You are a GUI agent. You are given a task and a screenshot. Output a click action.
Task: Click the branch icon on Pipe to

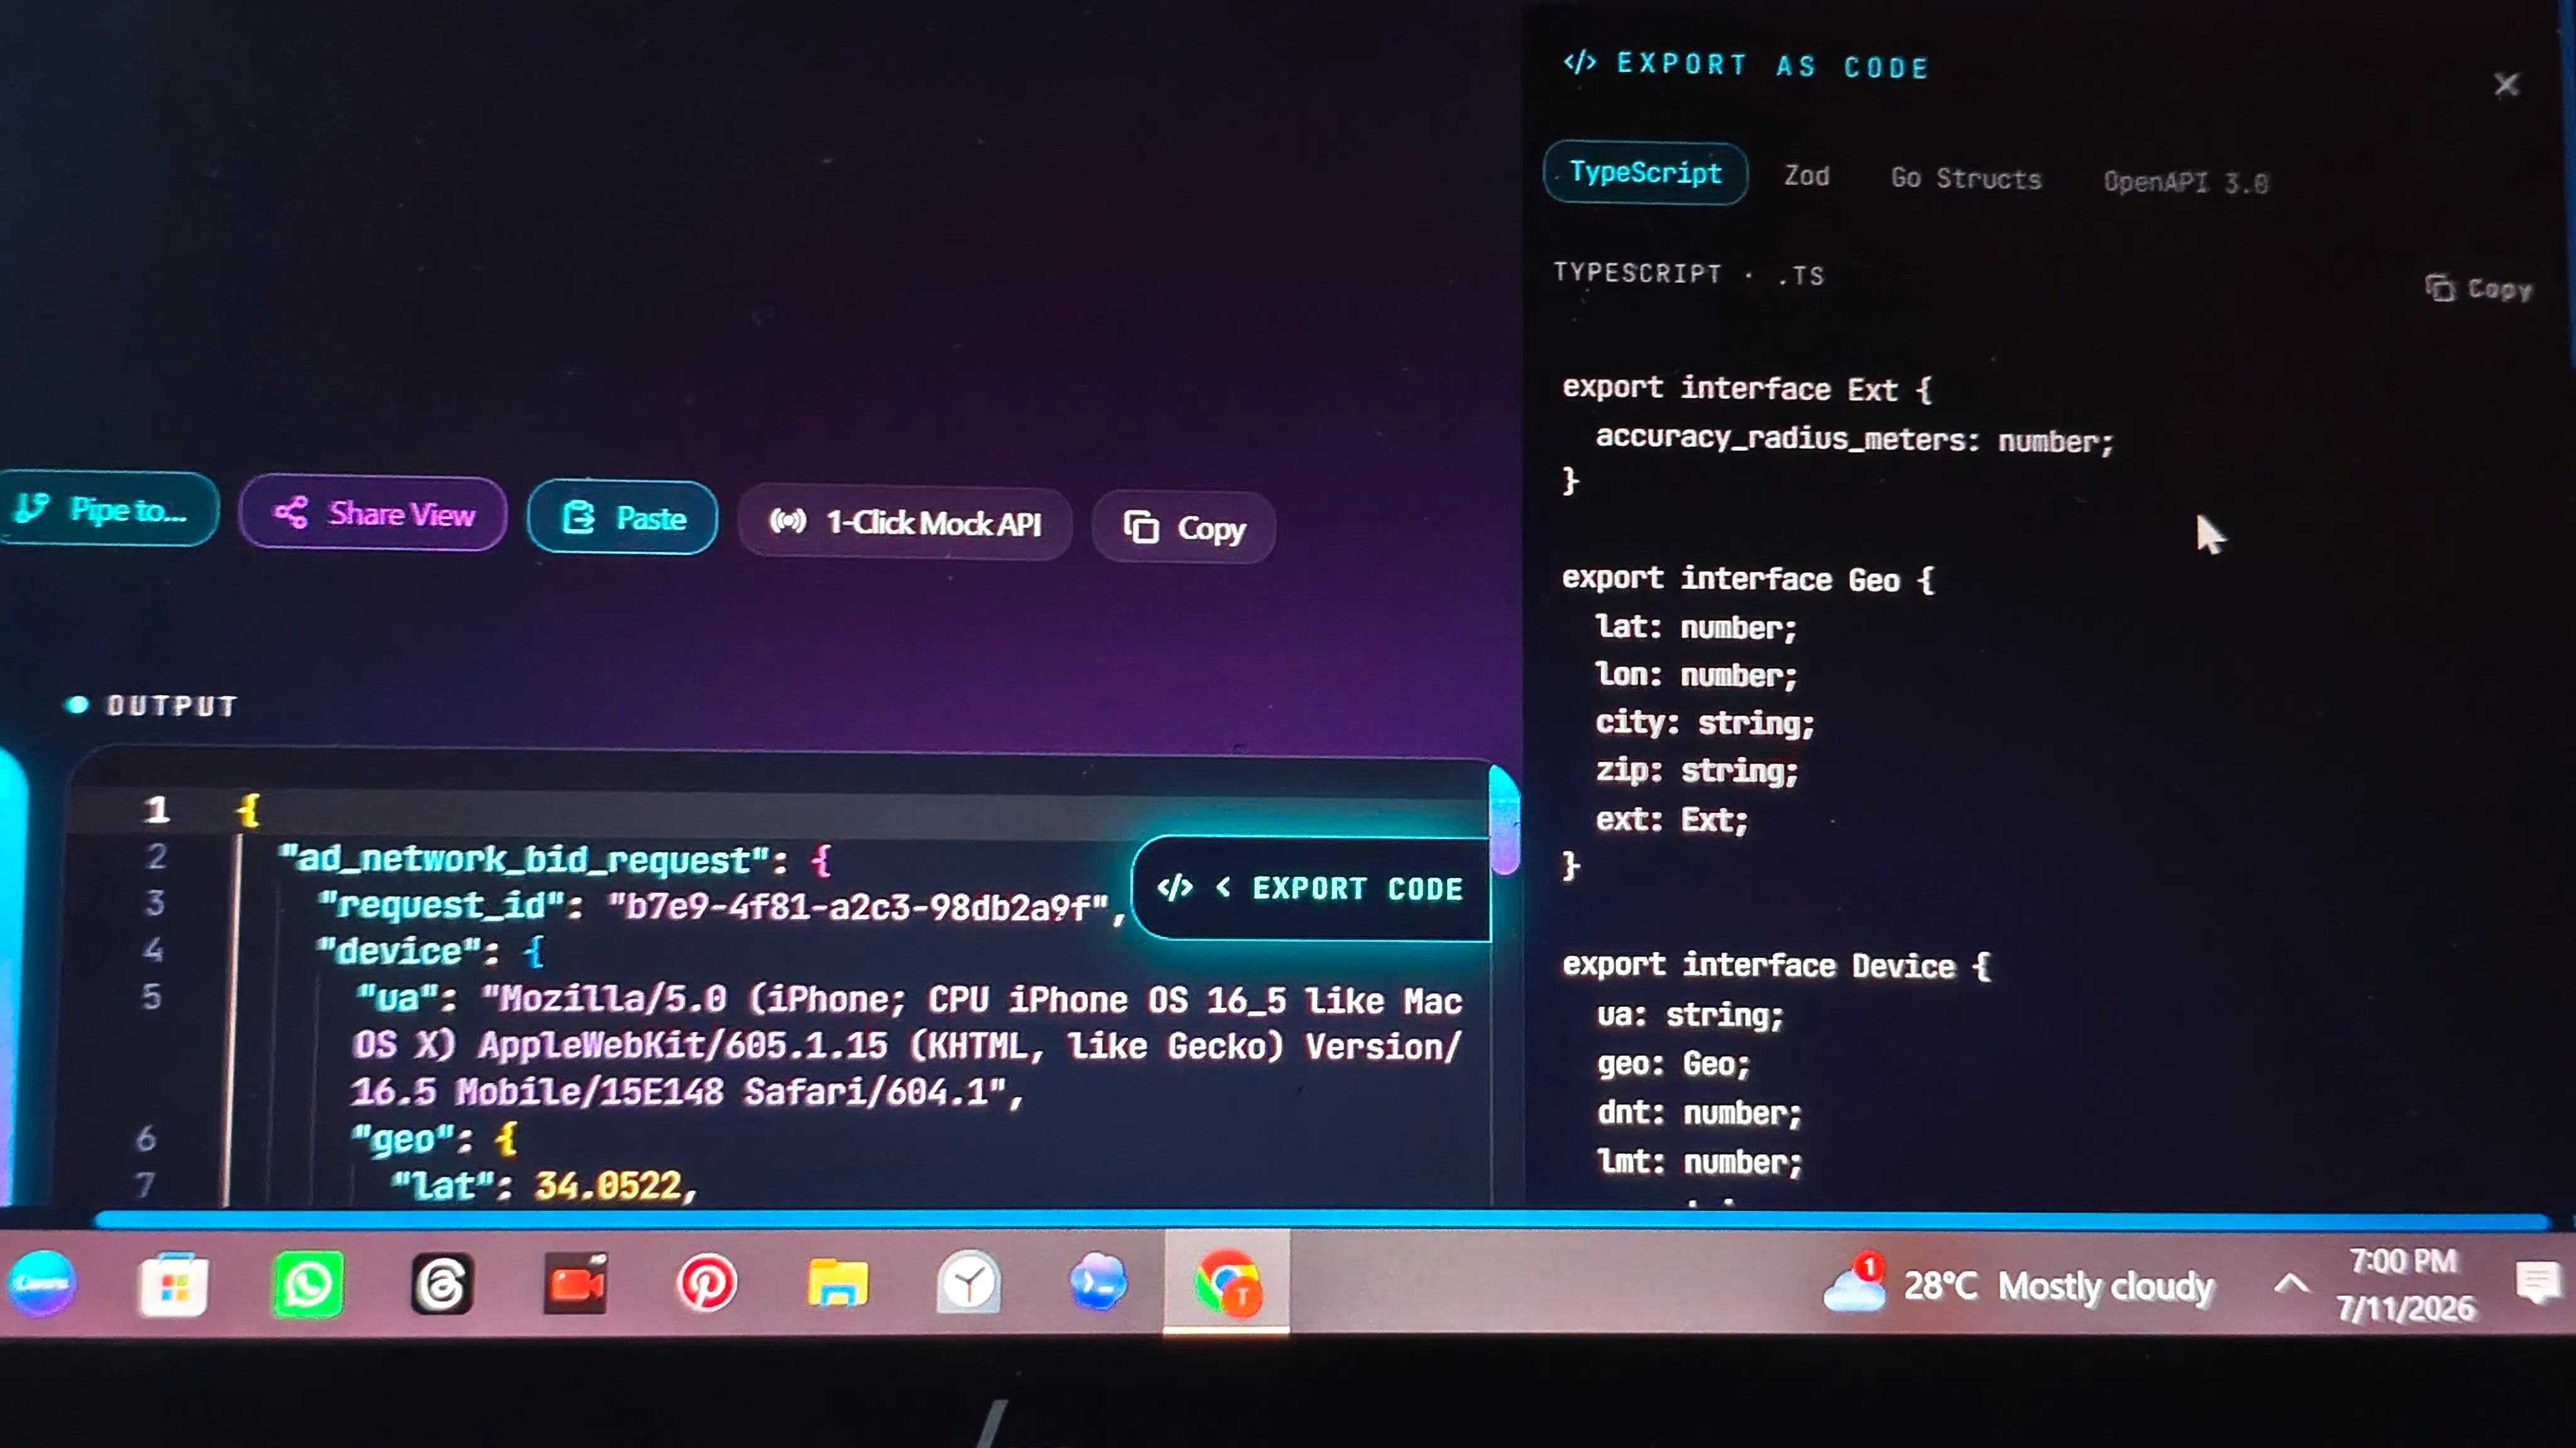(x=32, y=508)
